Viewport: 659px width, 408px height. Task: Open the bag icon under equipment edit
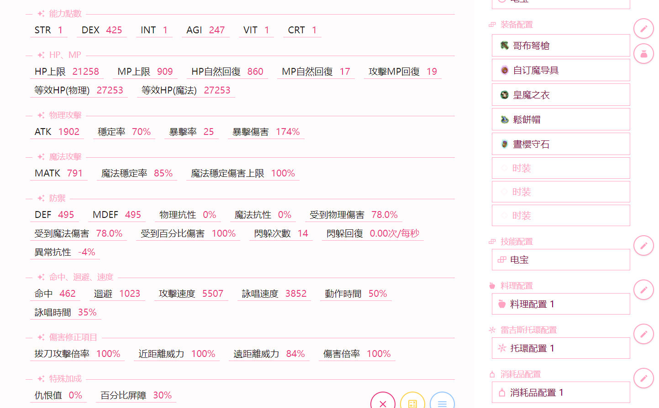(x=643, y=54)
